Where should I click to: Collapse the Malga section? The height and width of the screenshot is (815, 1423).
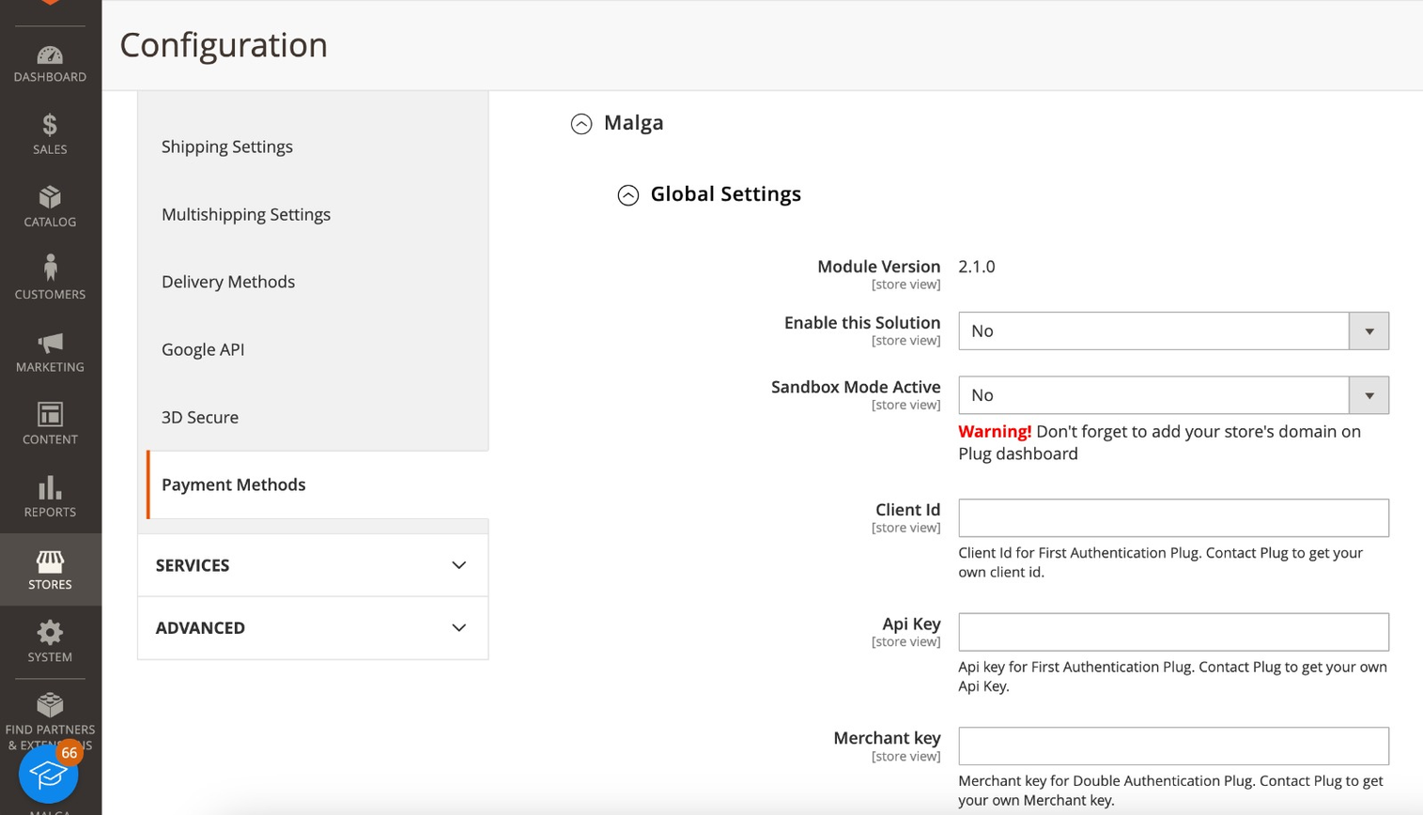click(x=581, y=123)
